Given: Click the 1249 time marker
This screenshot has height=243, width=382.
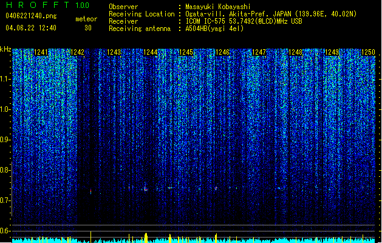Looking at the screenshot, I should coord(332,52).
